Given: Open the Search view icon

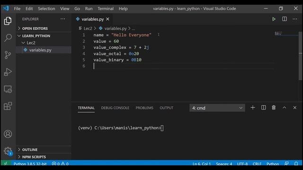Looking at the screenshot, I should tap(8, 38).
